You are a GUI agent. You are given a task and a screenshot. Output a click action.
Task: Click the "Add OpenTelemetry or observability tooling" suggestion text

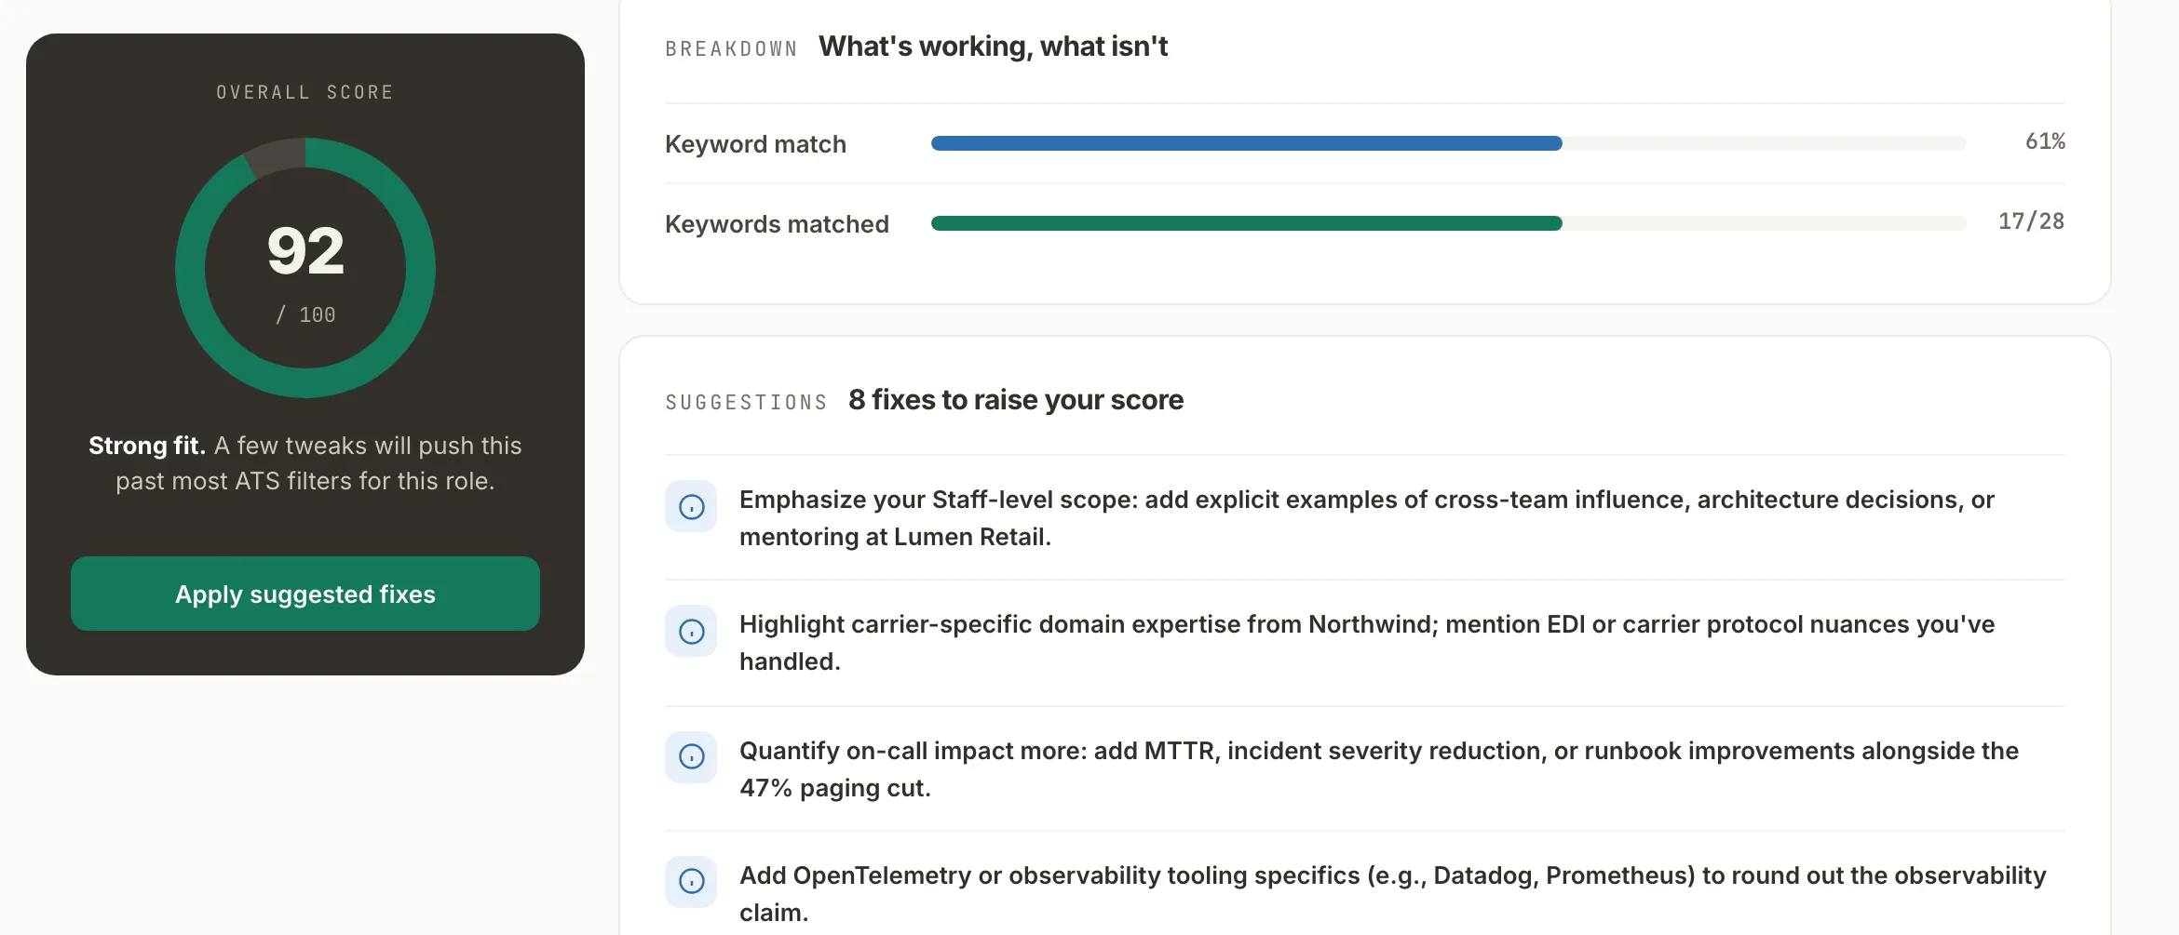point(1393,894)
